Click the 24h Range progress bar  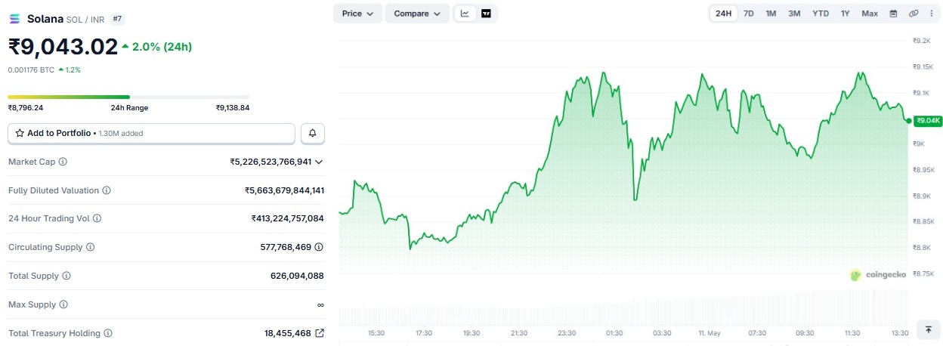[128, 97]
